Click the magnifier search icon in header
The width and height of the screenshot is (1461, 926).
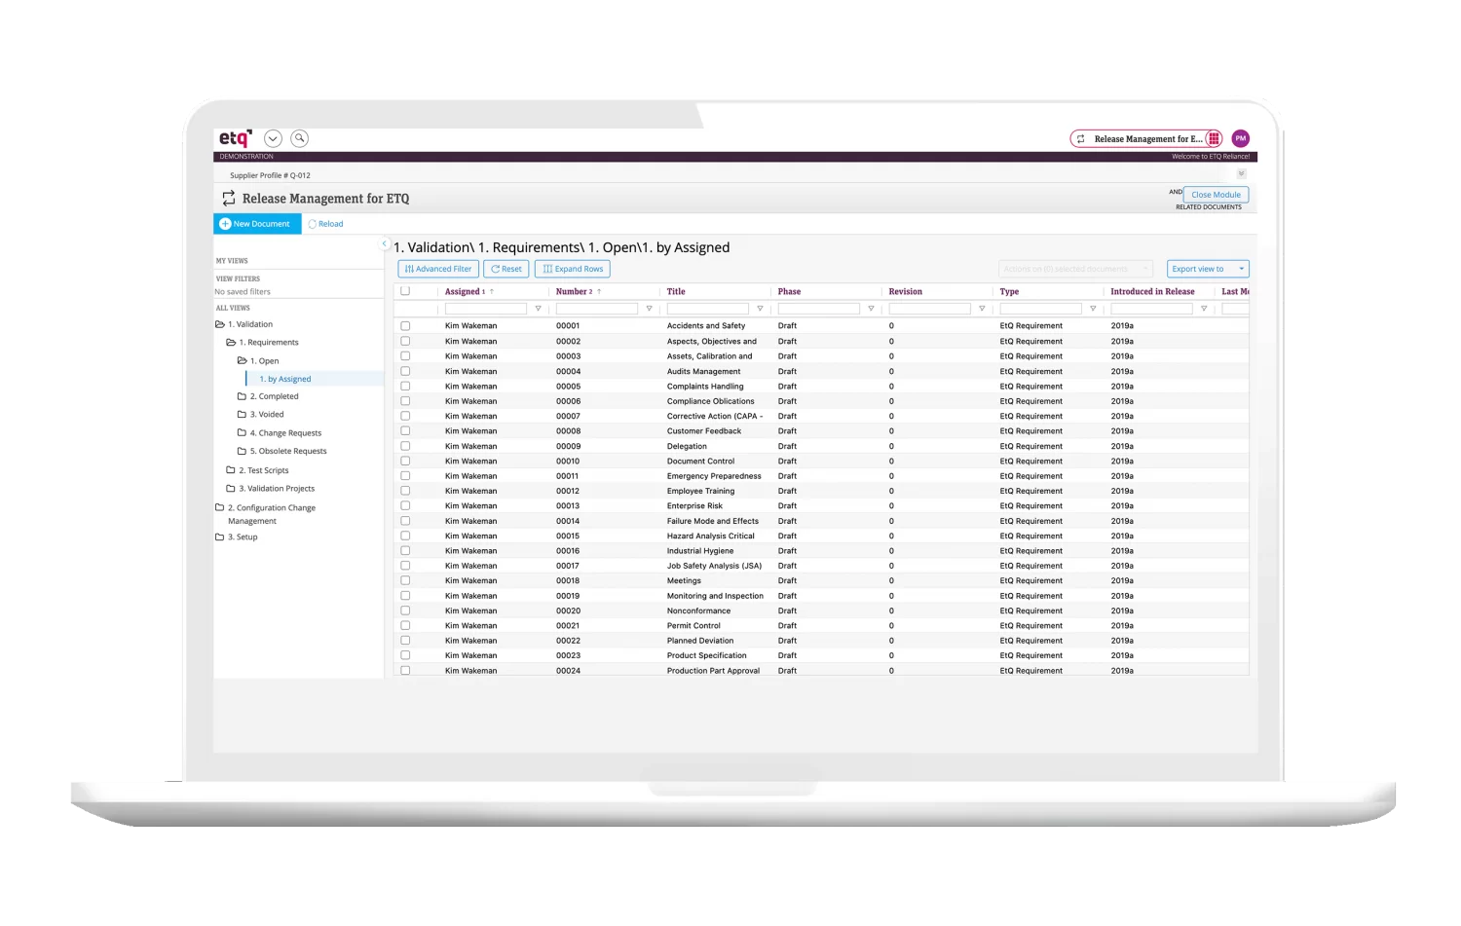pos(300,138)
